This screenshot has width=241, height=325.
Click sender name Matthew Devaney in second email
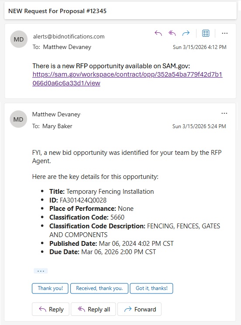[56, 114]
